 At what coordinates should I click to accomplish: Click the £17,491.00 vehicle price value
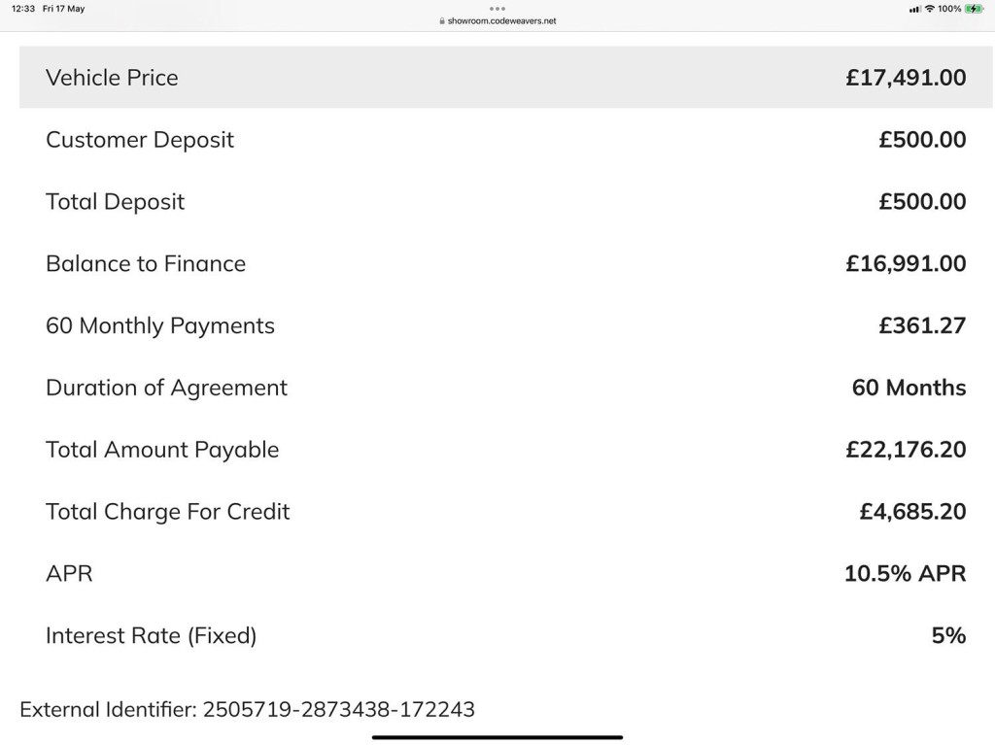tap(906, 78)
